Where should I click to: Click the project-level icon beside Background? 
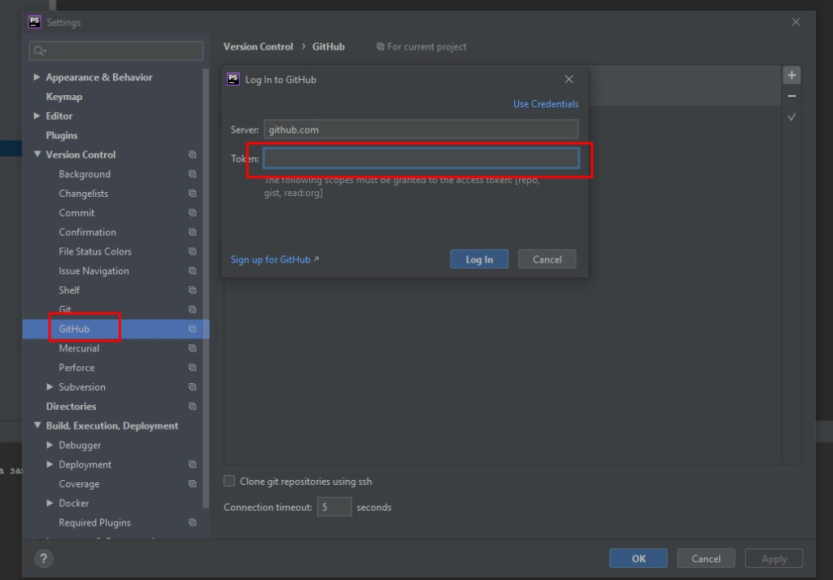192,174
